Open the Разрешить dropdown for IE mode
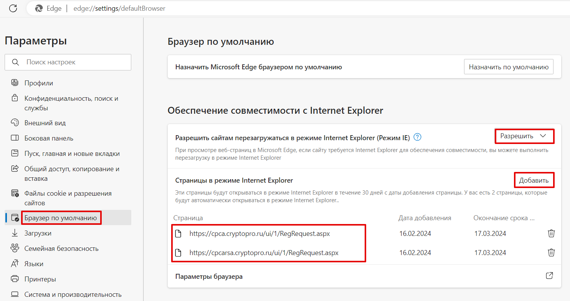Image resolution: width=570 pixels, height=301 pixels. pos(524,136)
